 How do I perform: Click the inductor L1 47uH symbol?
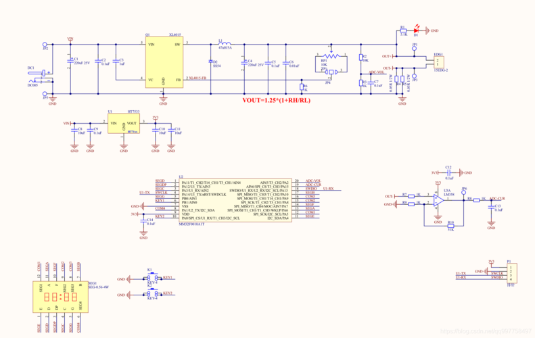point(225,43)
